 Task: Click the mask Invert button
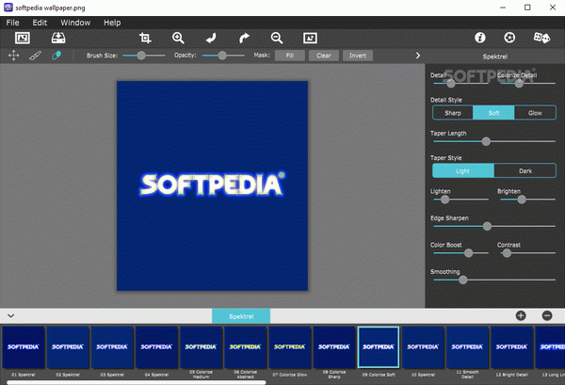pos(358,56)
